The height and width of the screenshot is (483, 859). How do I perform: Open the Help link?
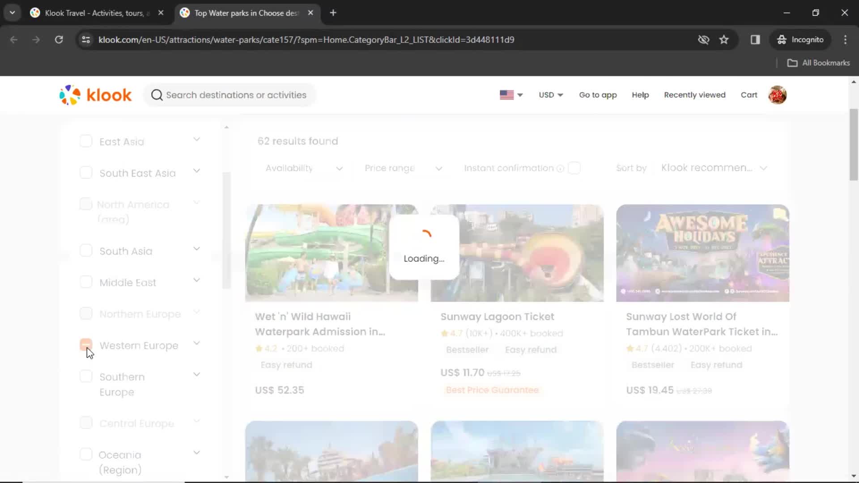[640, 95]
